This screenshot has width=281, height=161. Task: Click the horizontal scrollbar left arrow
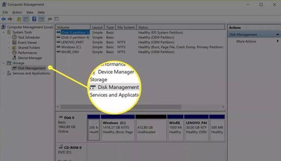[x=58, y=107]
